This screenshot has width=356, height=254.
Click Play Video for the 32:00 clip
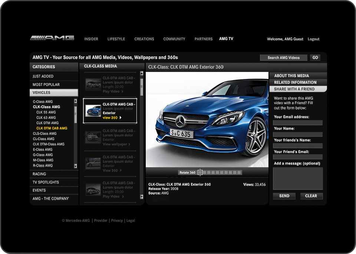[x=113, y=92]
